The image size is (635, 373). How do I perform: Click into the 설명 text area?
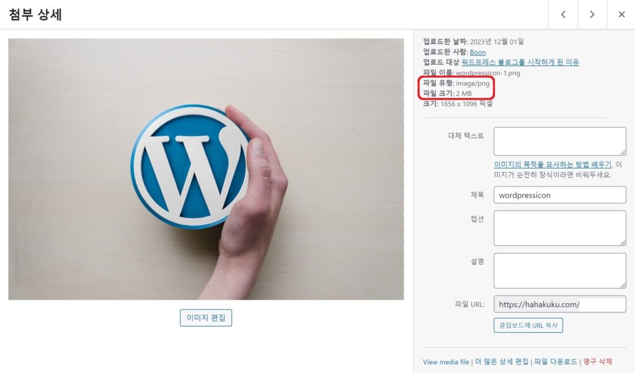coord(560,271)
